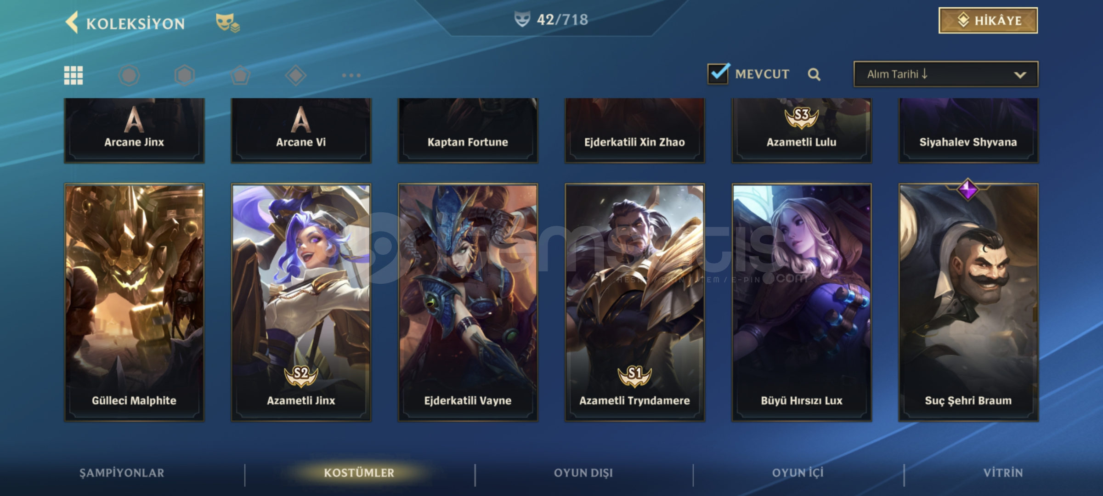1103x496 pixels.
Task: Go back using the Koleksiyon arrow
Action: (x=72, y=23)
